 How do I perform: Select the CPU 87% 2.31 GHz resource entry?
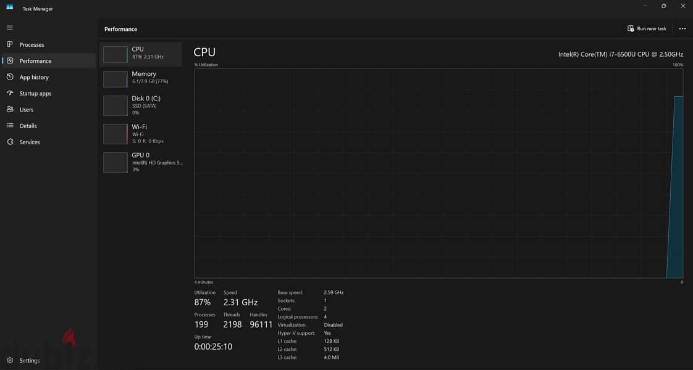[x=141, y=54]
